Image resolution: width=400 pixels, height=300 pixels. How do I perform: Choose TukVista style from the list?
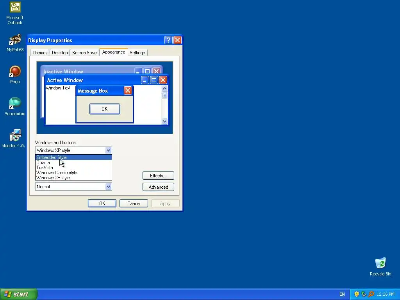[x=73, y=168]
